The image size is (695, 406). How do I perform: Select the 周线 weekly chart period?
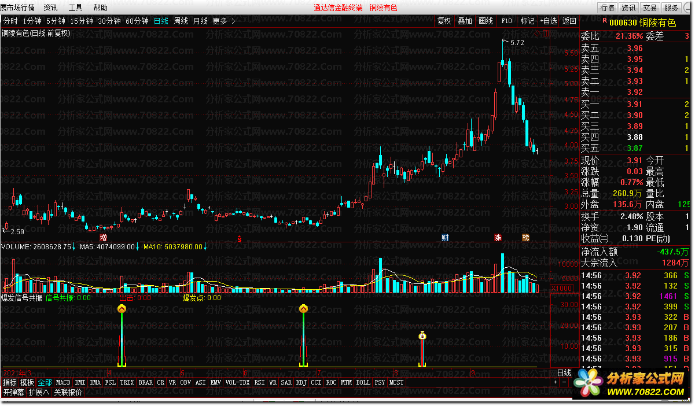pyautogui.click(x=181, y=21)
